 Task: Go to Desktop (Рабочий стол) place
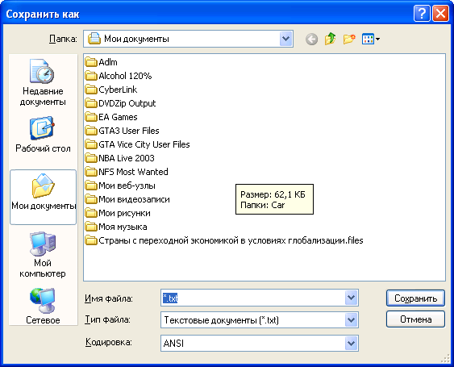click(x=43, y=135)
